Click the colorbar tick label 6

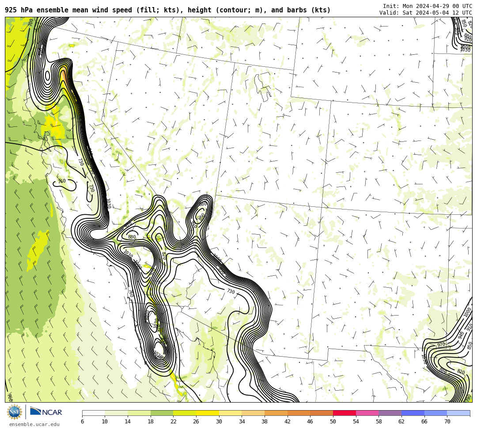point(82,422)
